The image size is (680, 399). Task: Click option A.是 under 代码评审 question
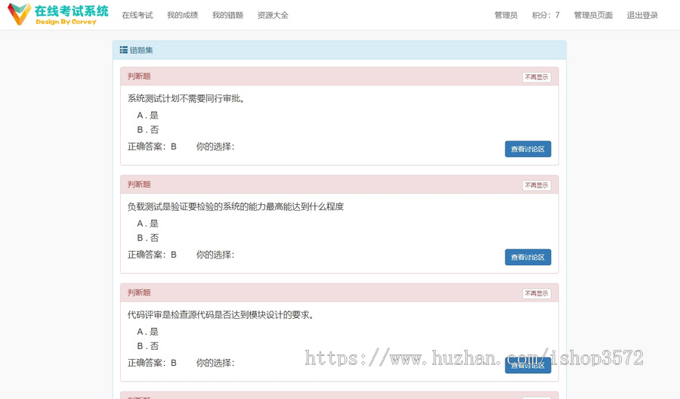pos(148,332)
